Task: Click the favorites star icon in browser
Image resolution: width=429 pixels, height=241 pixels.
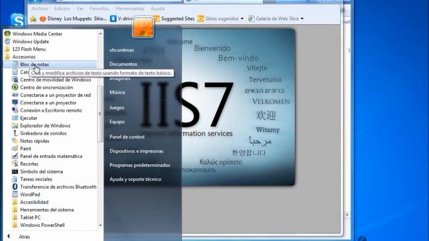Action: point(33,19)
